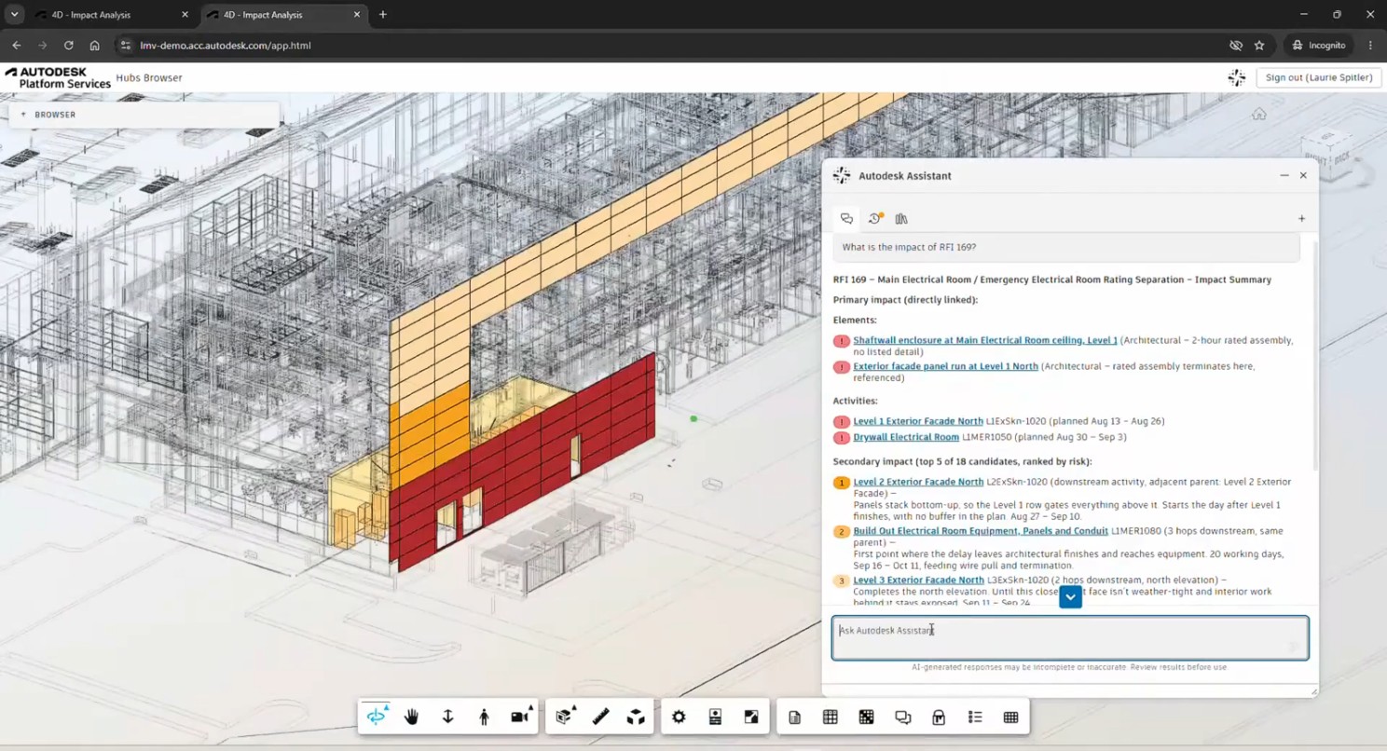Image resolution: width=1387 pixels, height=751 pixels.
Task: Click the Explode model cube icon
Action: [636, 717]
